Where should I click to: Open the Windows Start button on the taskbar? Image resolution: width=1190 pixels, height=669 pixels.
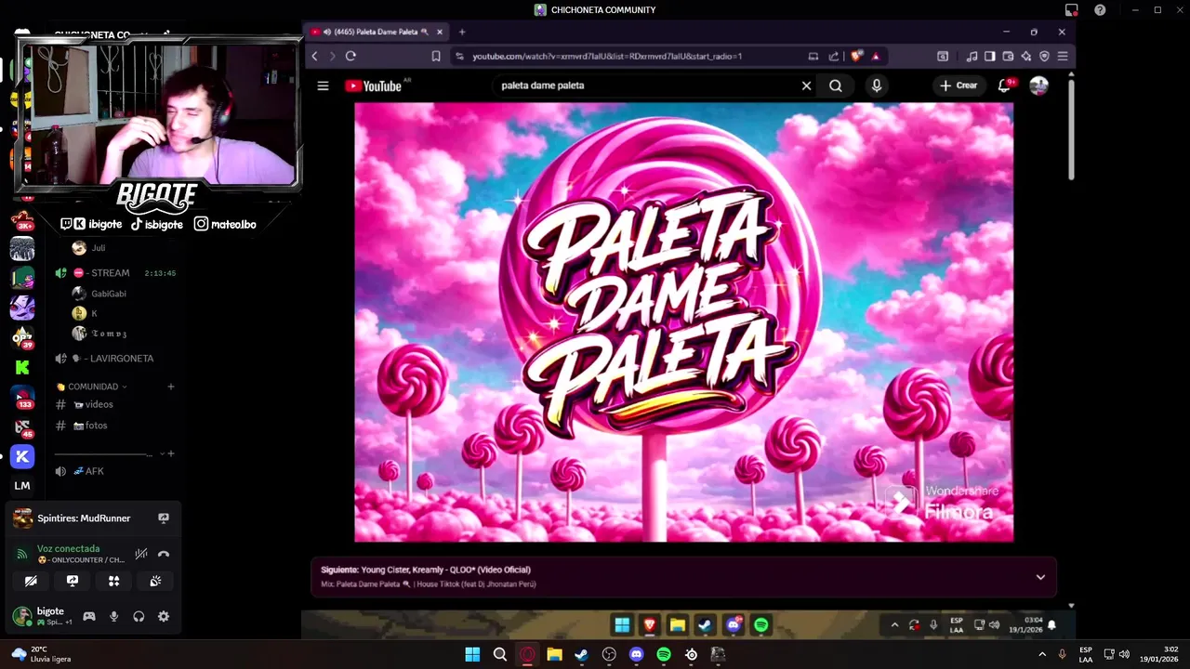click(x=472, y=654)
